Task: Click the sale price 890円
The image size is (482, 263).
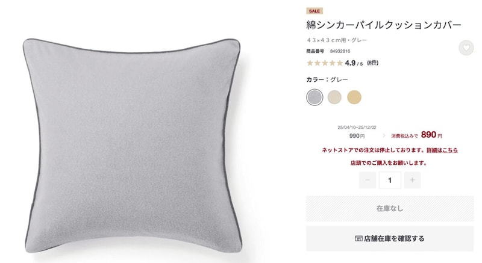Action: [x=431, y=135]
